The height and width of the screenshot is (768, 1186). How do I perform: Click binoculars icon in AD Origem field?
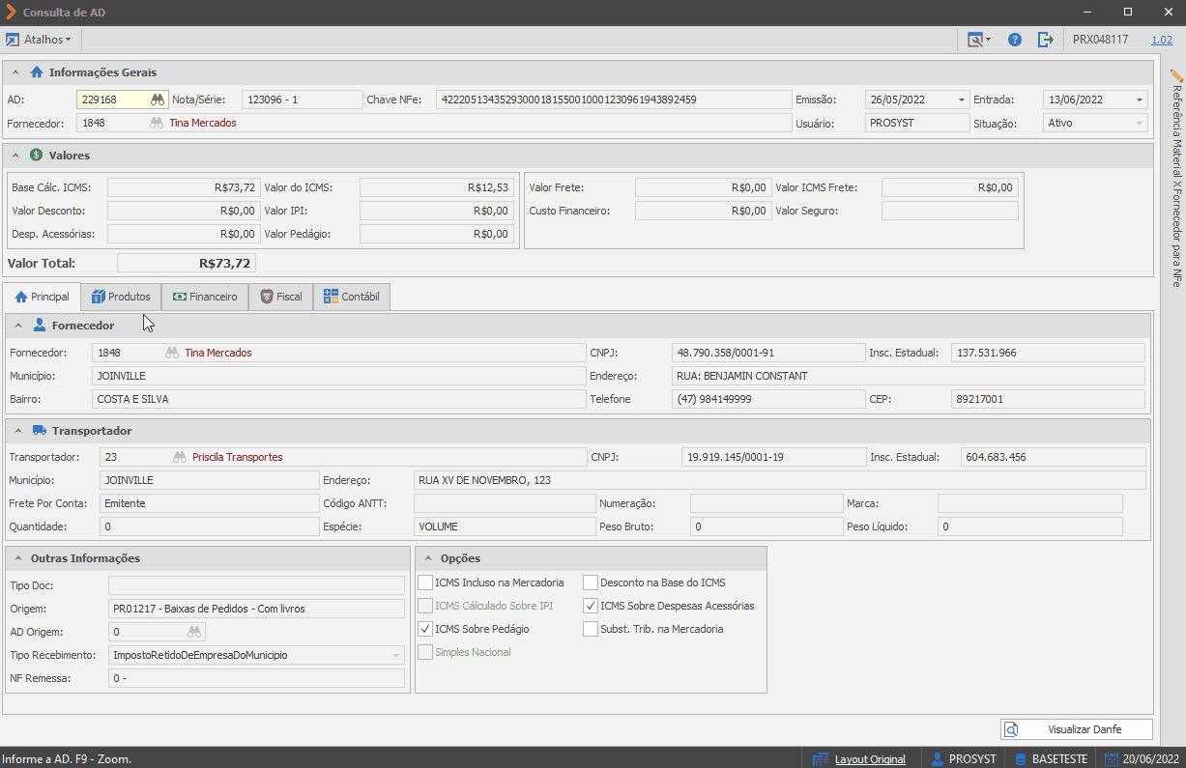pos(194,632)
